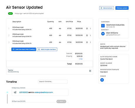Click the 'ea' unit cell in row 1
This screenshot has width=135, height=108.
(x=60, y=28)
